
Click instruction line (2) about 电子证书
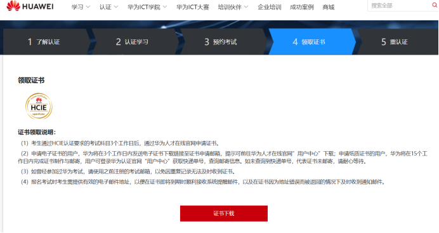click(223, 157)
